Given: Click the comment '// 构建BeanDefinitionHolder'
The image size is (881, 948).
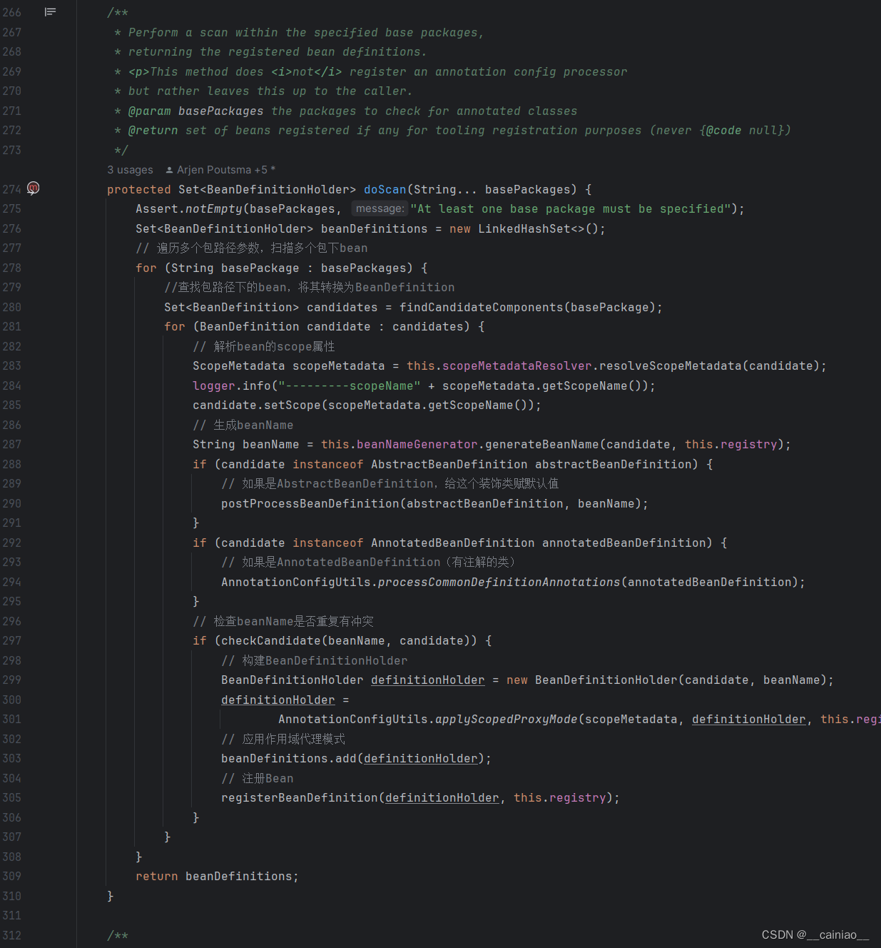Looking at the screenshot, I should (x=315, y=660).
